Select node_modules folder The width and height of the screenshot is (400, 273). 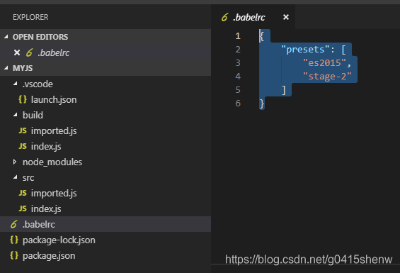point(105,162)
